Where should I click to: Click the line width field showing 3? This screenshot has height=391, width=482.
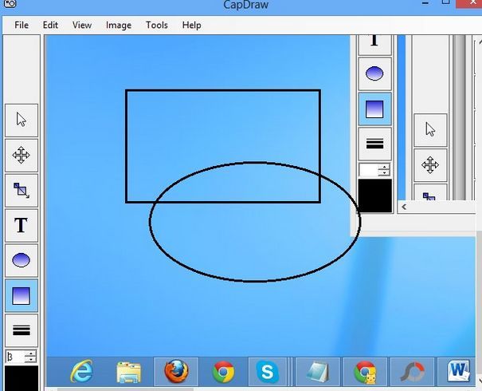(x=15, y=357)
